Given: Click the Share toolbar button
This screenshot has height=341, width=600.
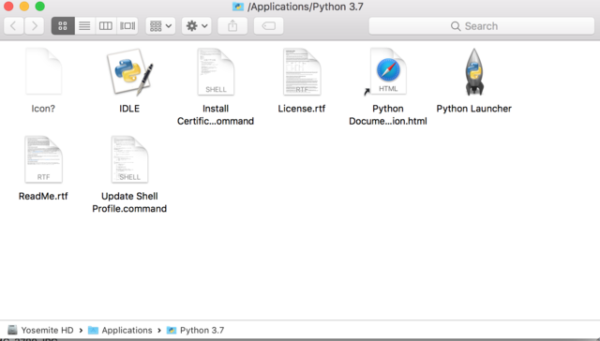Looking at the screenshot, I should click(x=232, y=26).
